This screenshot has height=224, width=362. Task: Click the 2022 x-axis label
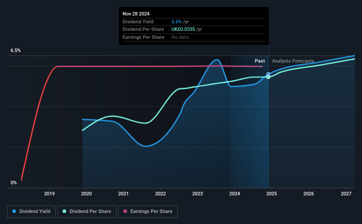160,194
